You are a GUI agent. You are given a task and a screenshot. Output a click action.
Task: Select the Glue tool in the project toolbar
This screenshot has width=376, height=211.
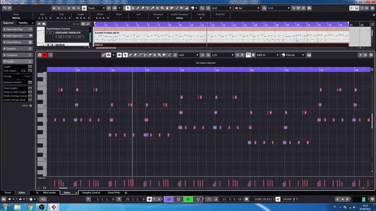(x=153, y=8)
